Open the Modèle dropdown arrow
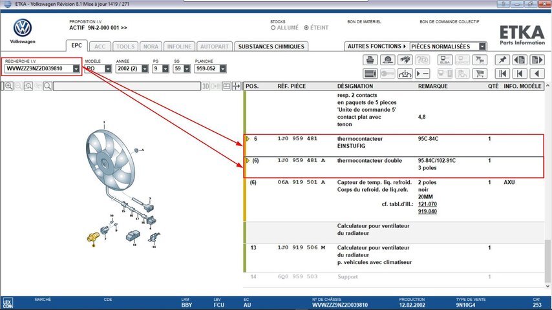Viewport: 552px width, 310px height. (x=108, y=68)
